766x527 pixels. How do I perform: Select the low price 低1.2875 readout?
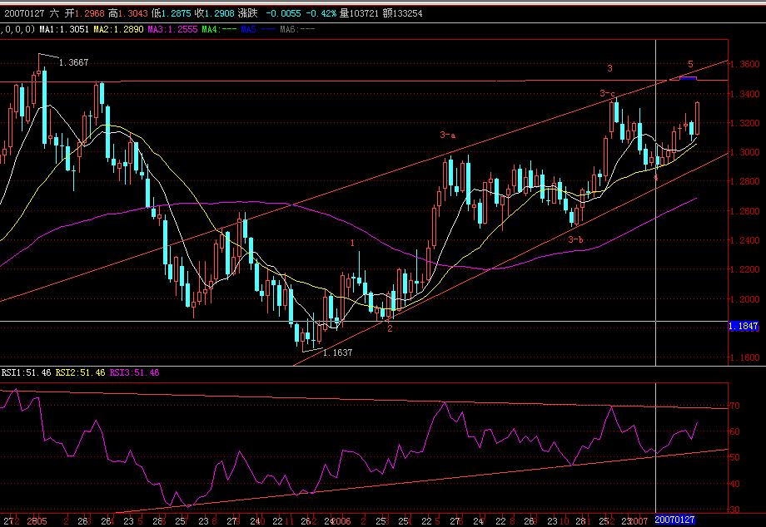[172, 13]
